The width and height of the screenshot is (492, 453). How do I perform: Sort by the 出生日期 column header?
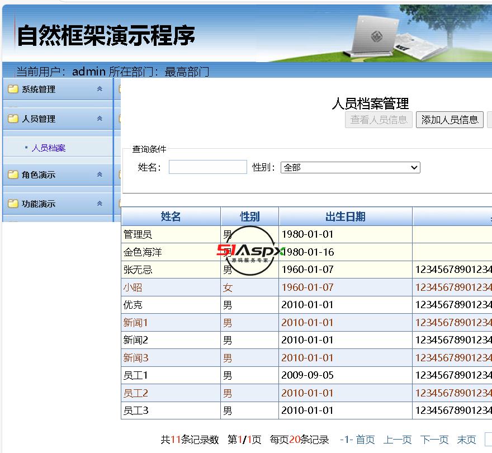click(345, 217)
